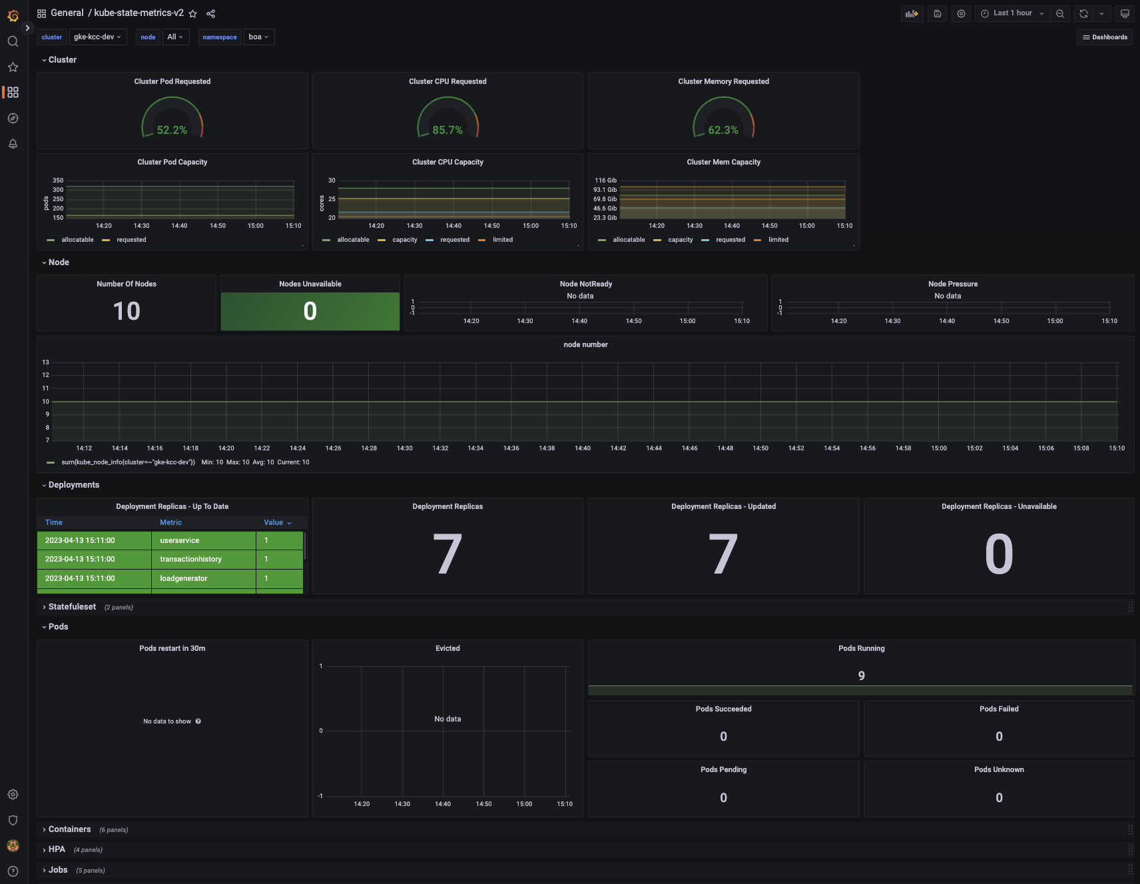Open Alerting from the bell icon
The image size is (1140, 884).
13,144
